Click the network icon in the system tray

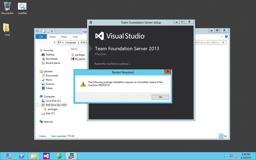click(x=231, y=156)
